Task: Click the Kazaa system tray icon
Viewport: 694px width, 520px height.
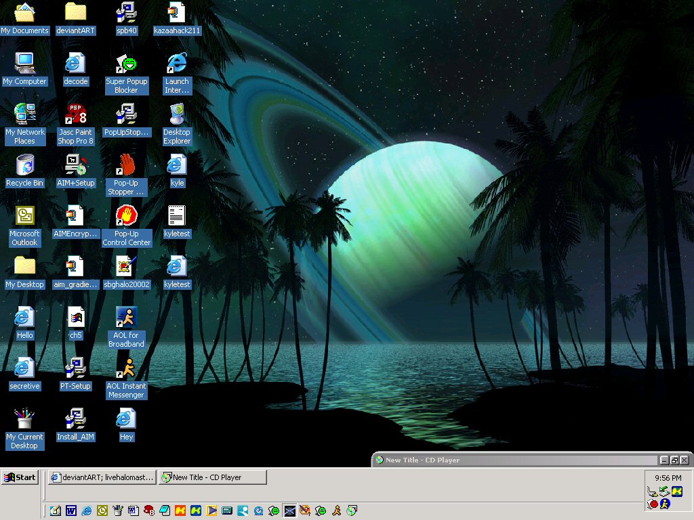Action: [x=677, y=491]
